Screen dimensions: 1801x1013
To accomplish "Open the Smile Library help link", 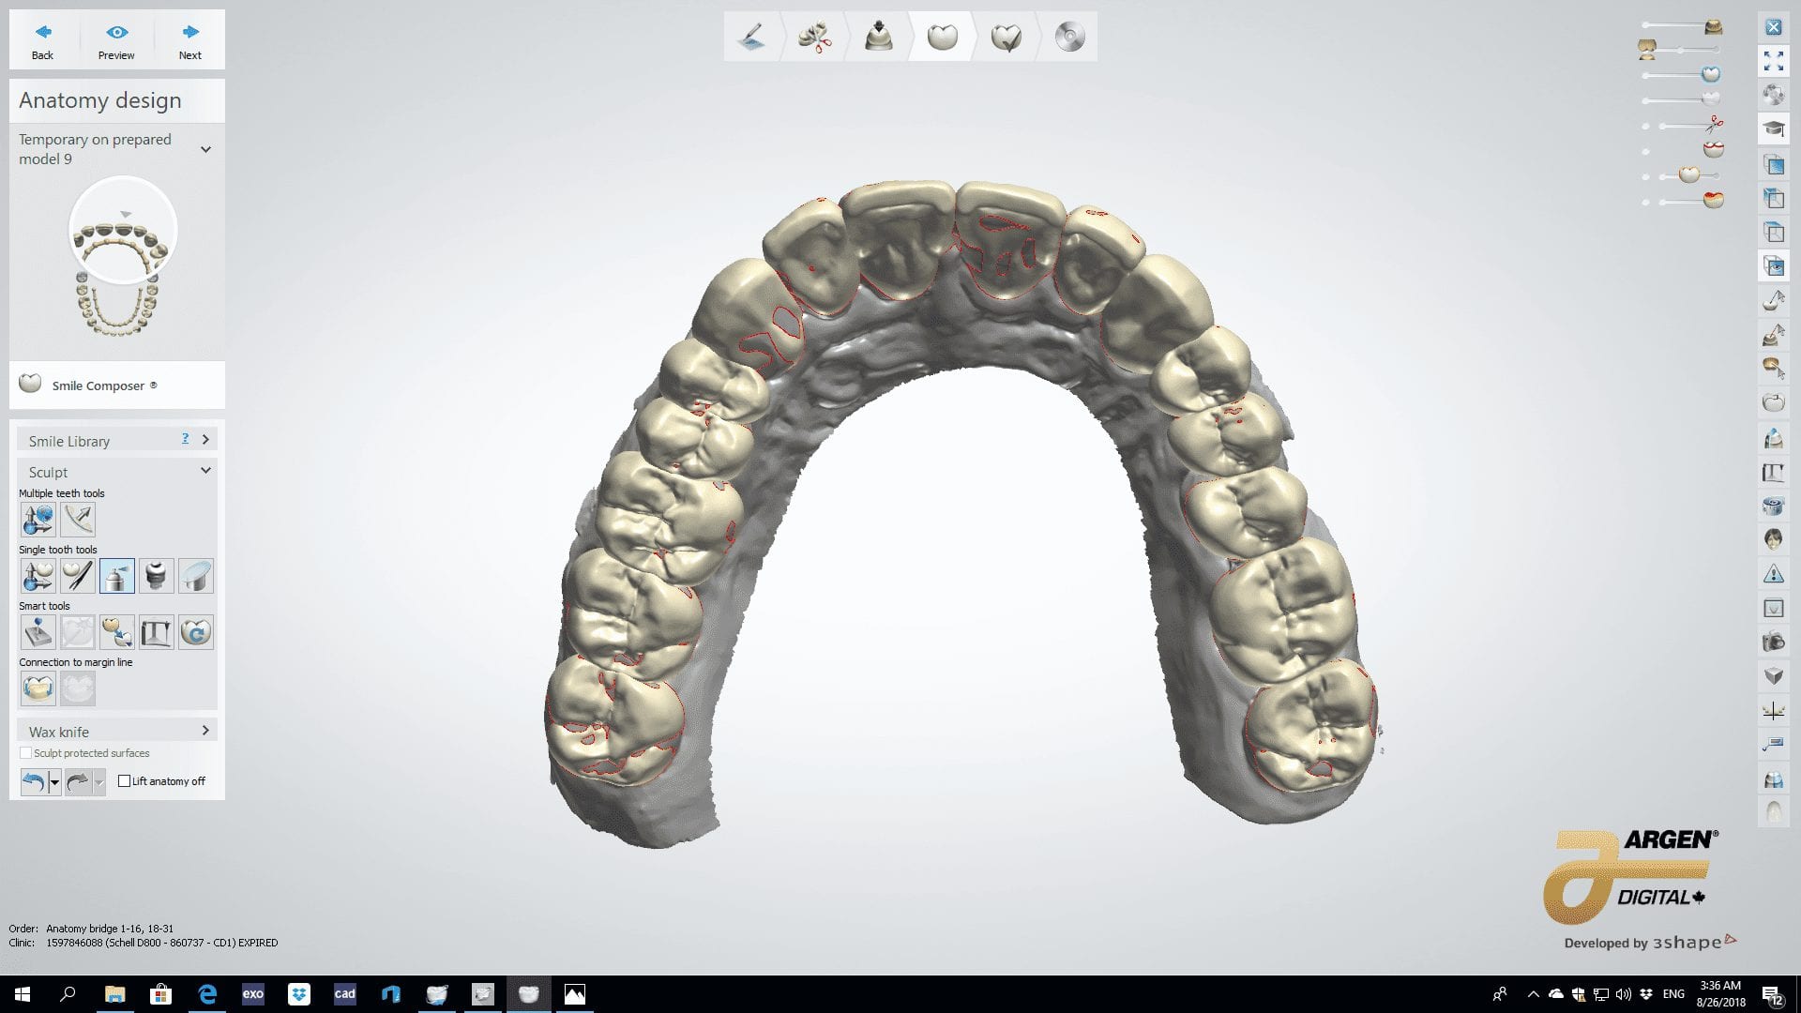I will (185, 438).
